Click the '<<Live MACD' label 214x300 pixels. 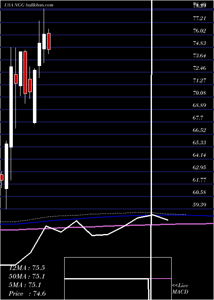pyautogui.click(x=180, y=288)
